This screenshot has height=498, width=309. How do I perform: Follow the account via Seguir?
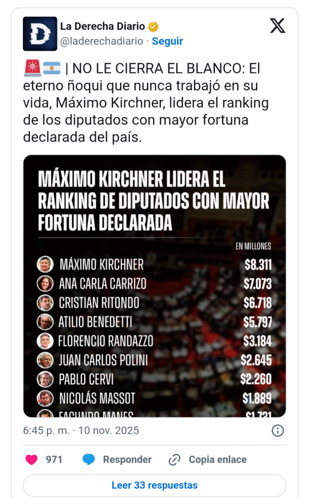tap(167, 41)
